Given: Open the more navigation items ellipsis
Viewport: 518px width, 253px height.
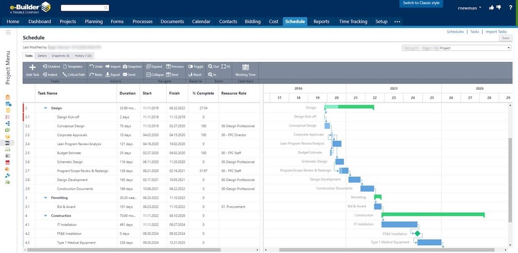Looking at the screenshot, I should (x=397, y=22).
